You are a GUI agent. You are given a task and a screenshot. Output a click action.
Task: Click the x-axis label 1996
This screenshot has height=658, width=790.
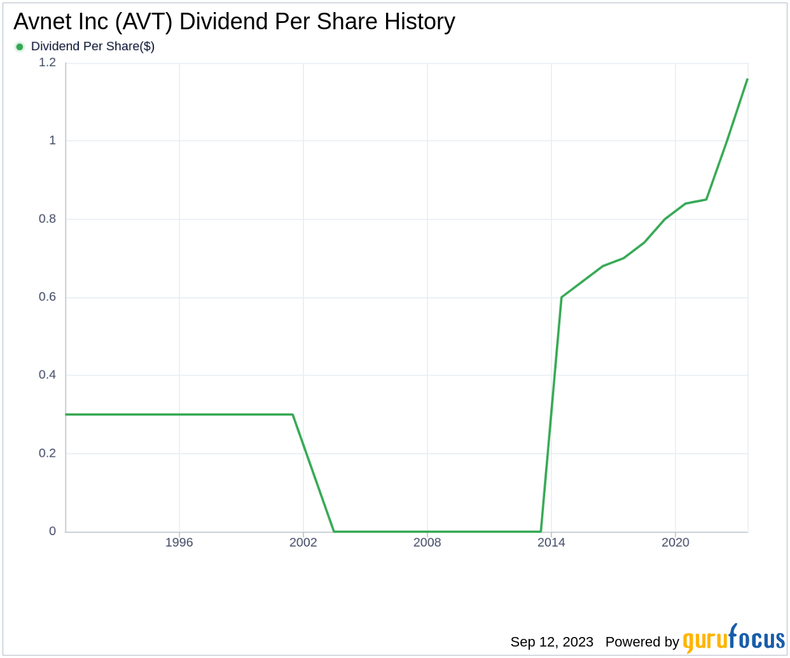[x=179, y=542]
